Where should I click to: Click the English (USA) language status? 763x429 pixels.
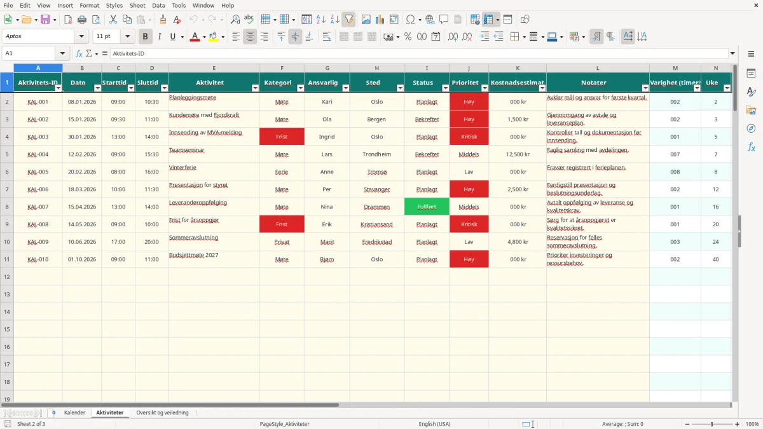(434, 424)
